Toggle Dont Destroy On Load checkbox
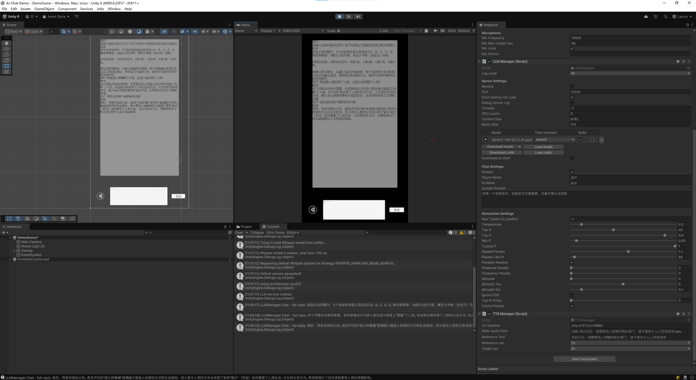 [572, 97]
